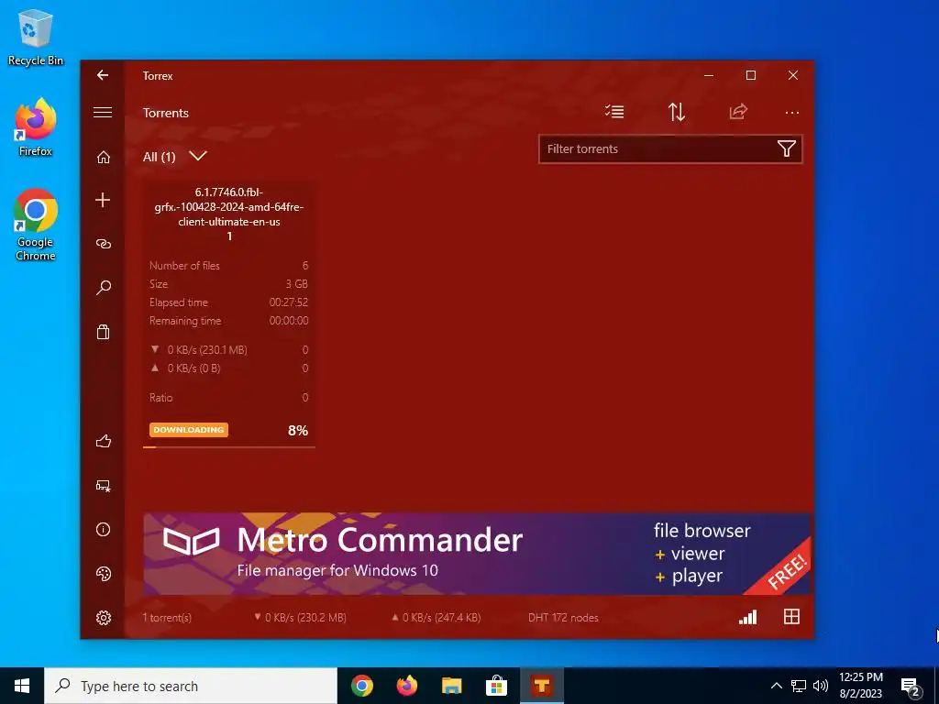The height and width of the screenshot is (704, 939).
Task: Click the Elapsed time 00:27:52 value
Action: (x=289, y=302)
